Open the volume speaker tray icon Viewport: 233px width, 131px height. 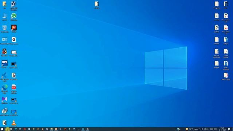(208, 129)
